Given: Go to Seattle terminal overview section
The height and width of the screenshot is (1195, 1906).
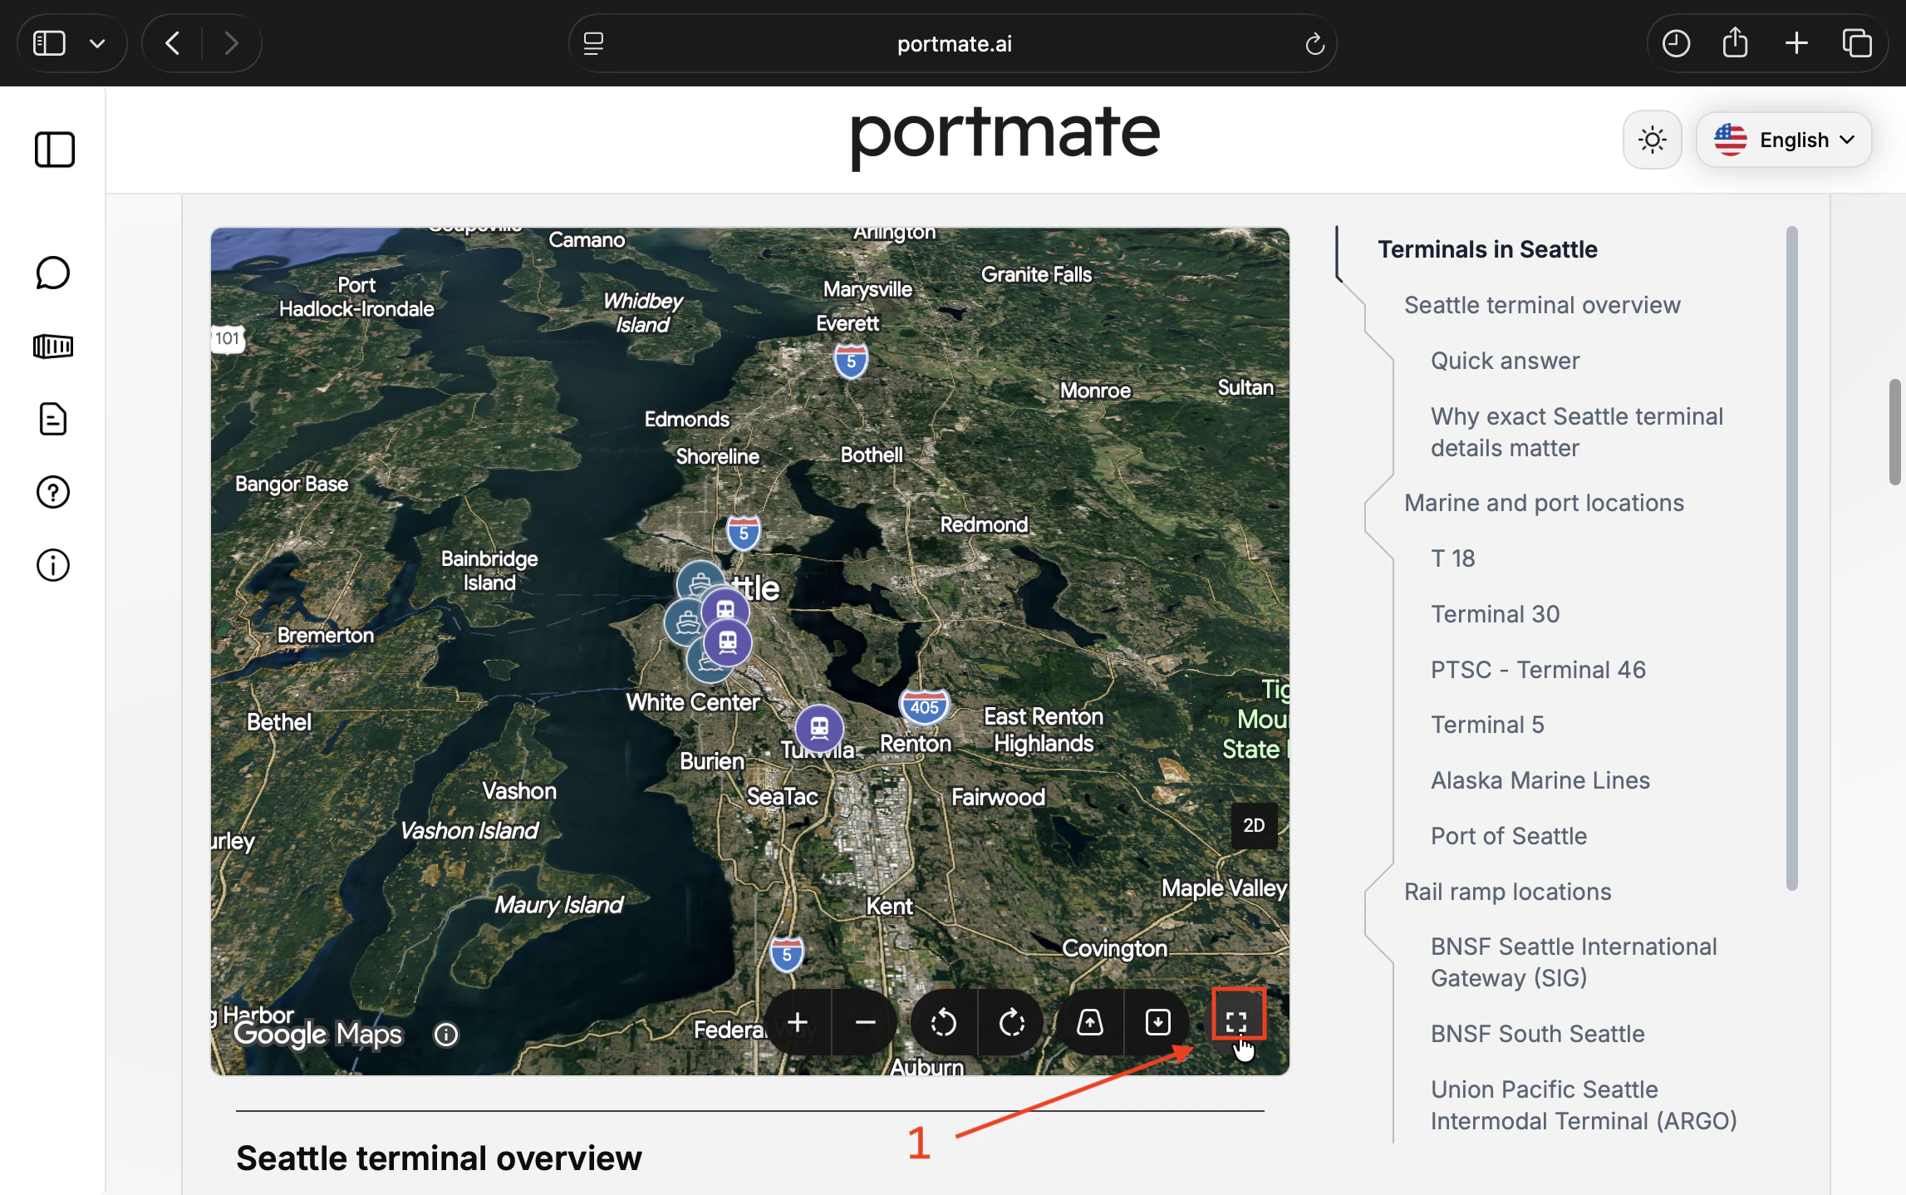Looking at the screenshot, I should click(x=1542, y=305).
